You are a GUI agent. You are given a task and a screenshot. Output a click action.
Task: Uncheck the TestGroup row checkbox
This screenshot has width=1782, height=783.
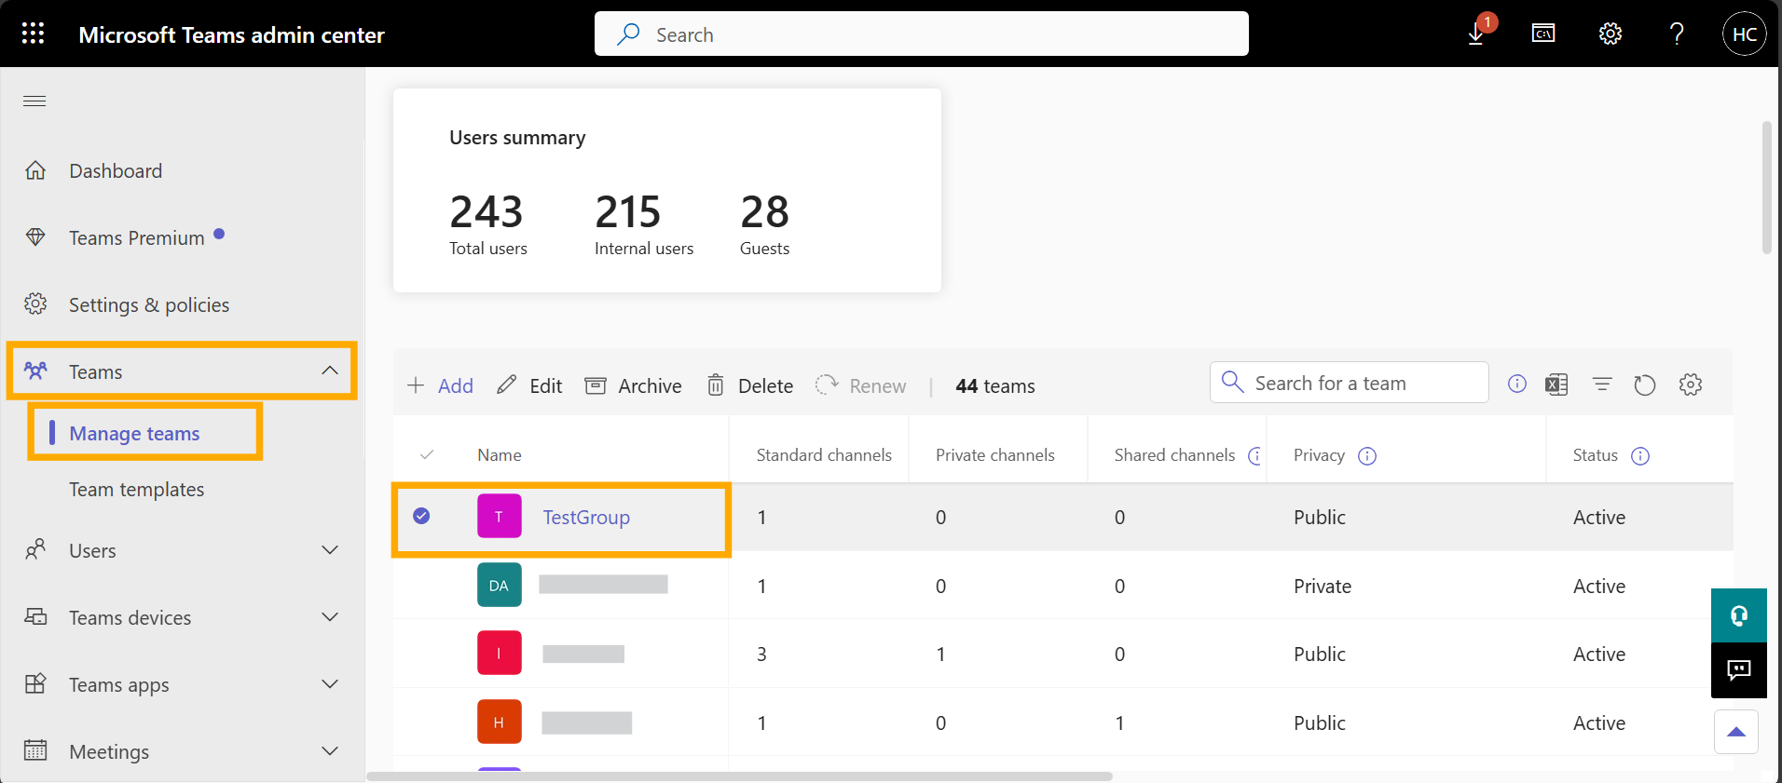click(x=421, y=516)
